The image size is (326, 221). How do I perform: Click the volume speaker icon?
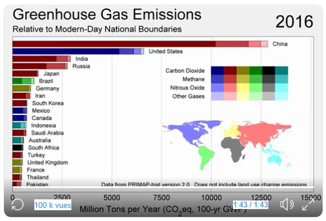pyautogui.click(x=287, y=204)
